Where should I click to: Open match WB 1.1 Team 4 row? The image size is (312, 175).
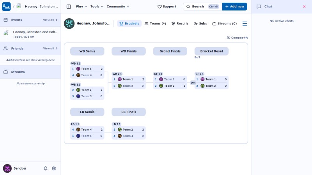coord(87,75)
